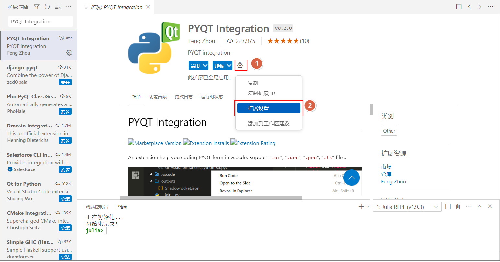The height and width of the screenshot is (262, 500).
Task: Switch to 调试控制台 panel tab
Action: tap(97, 207)
